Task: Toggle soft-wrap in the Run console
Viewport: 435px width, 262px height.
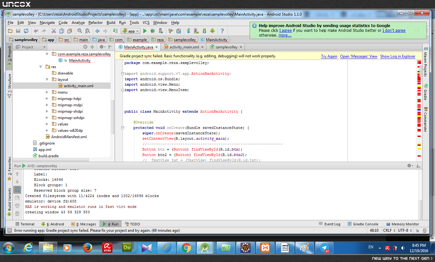Action: tap(17, 190)
